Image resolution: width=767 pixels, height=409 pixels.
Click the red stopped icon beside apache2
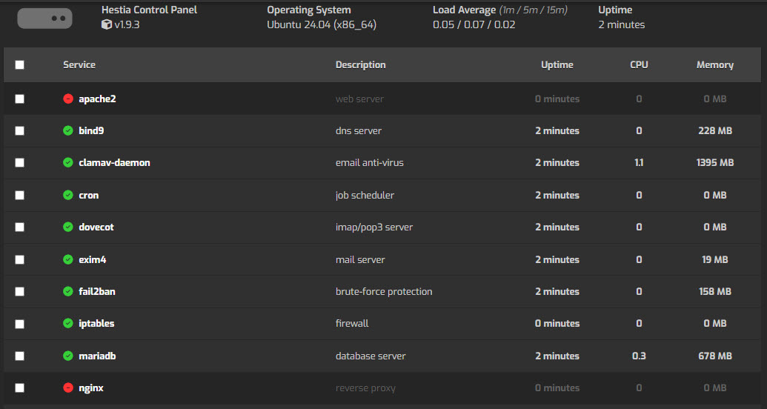tap(68, 99)
